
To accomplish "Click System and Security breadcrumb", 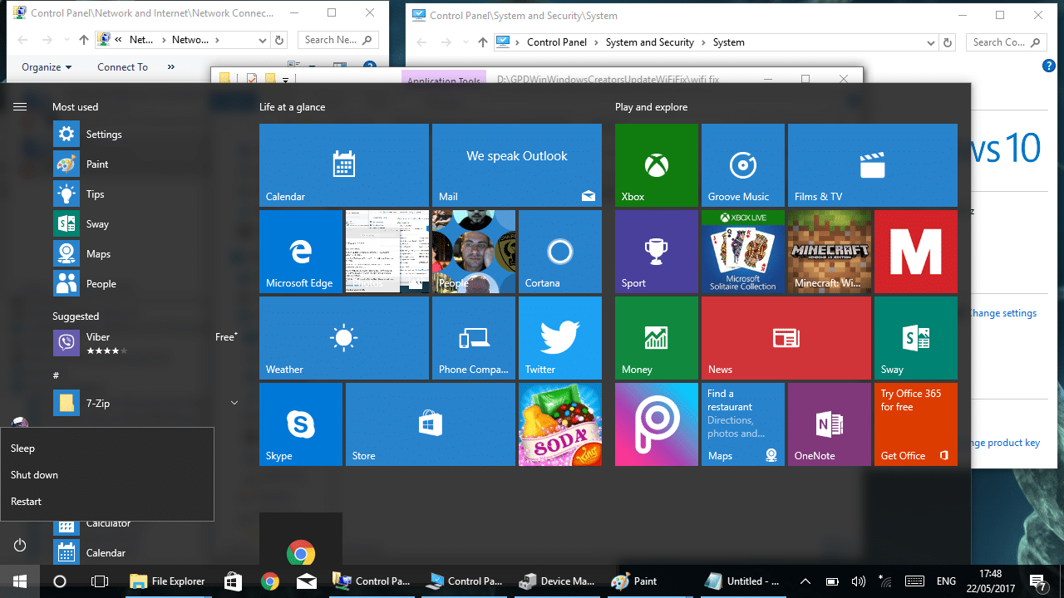I will tap(650, 42).
